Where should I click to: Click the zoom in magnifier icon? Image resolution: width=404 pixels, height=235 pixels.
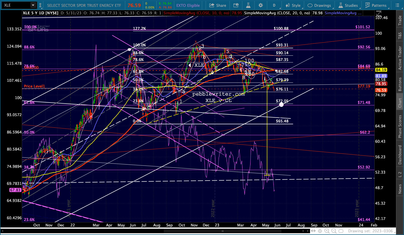[327, 231]
